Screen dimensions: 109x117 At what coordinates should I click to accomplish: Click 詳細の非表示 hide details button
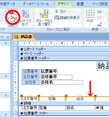click(x=67, y=17)
